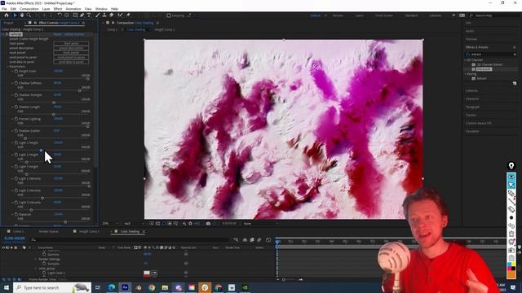Toggle stopwatch for Shadow Softness
Screen dimensions: 522x293
click(x=16, y=83)
